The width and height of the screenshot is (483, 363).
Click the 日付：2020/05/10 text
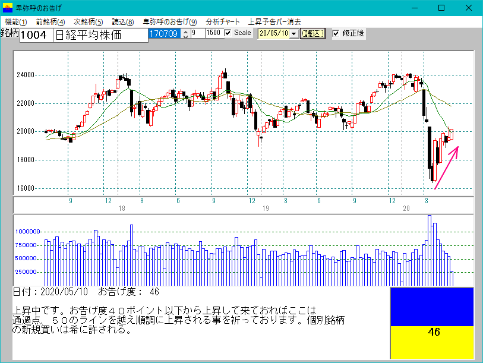(50, 292)
